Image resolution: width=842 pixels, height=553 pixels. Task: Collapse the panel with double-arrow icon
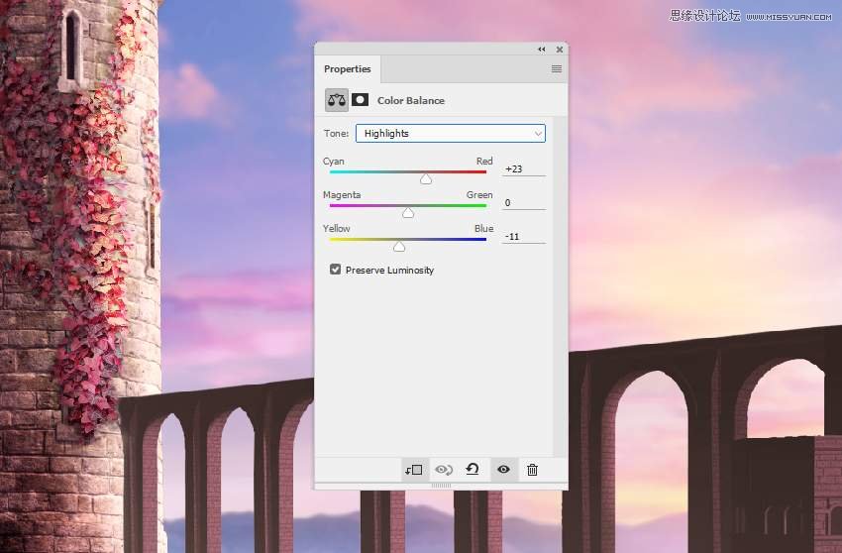(541, 50)
